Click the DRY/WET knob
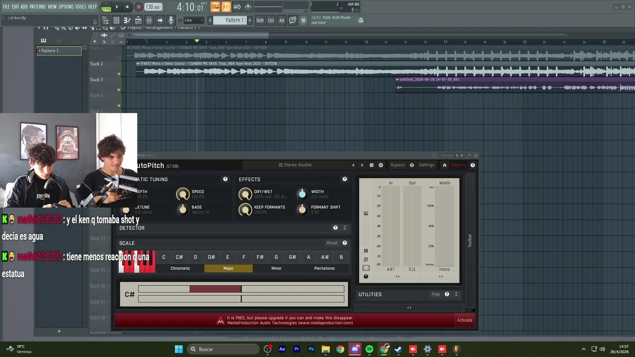 coord(245,194)
